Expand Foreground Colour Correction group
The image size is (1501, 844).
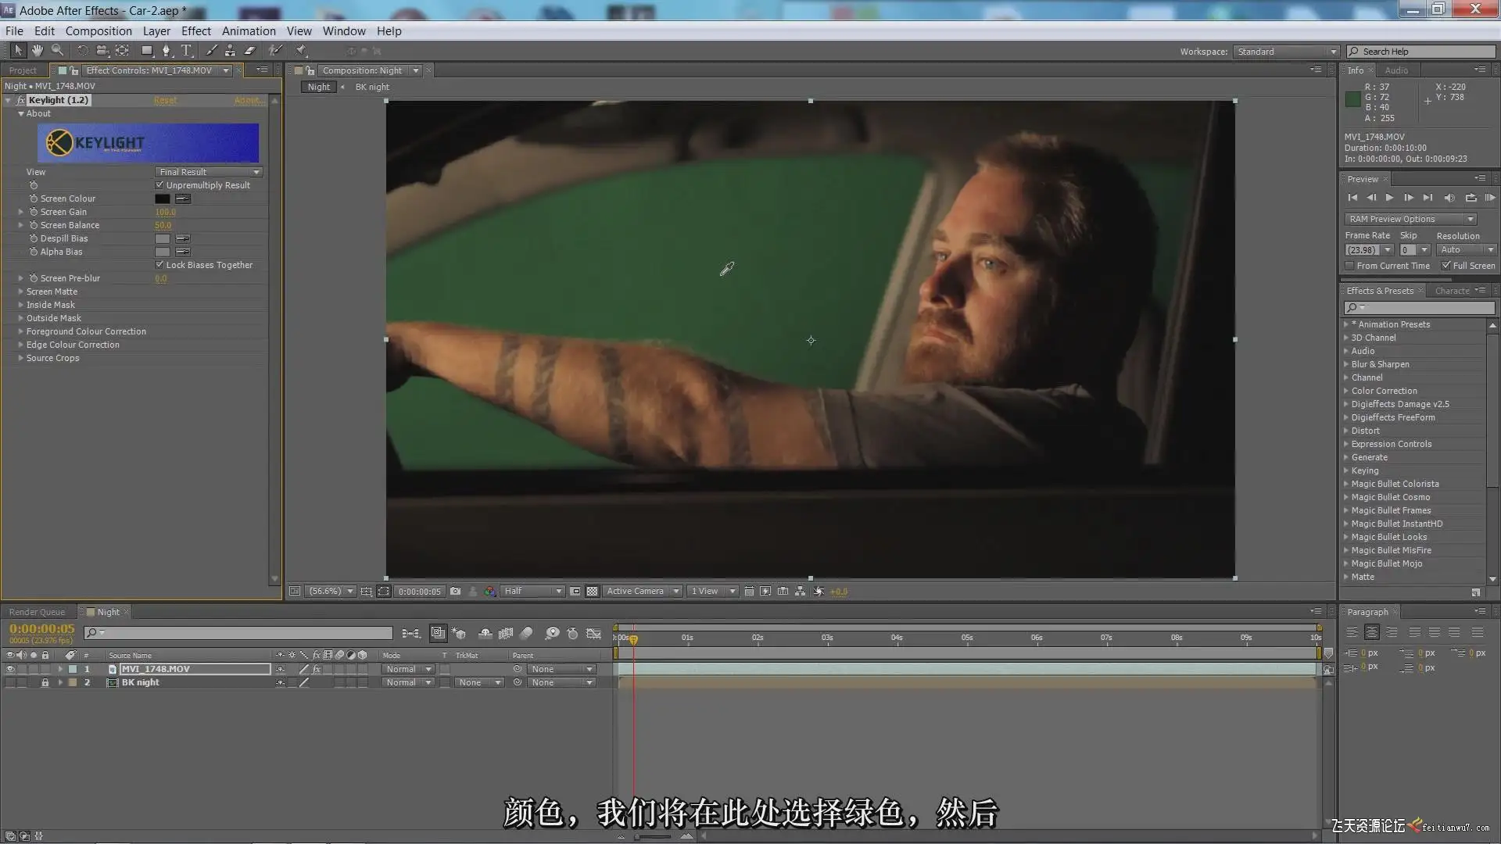[21, 331]
